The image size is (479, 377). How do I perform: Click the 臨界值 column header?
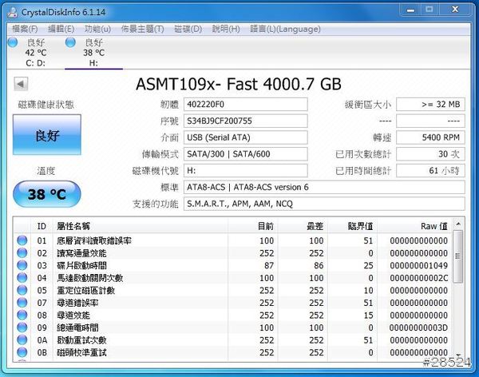pyautogui.click(x=352, y=226)
